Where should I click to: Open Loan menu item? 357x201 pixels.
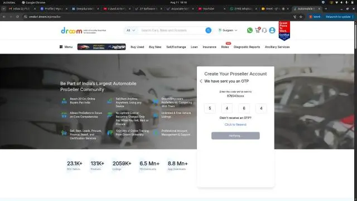[x=194, y=47]
